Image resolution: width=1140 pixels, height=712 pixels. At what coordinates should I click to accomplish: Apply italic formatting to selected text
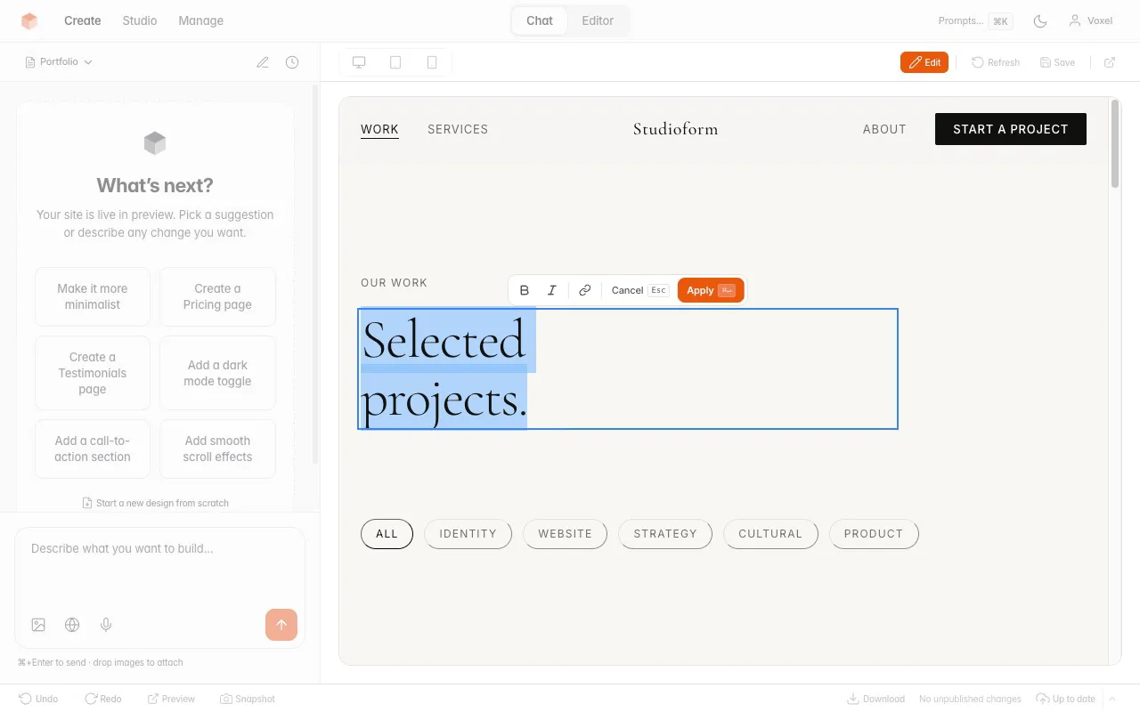[x=552, y=290]
